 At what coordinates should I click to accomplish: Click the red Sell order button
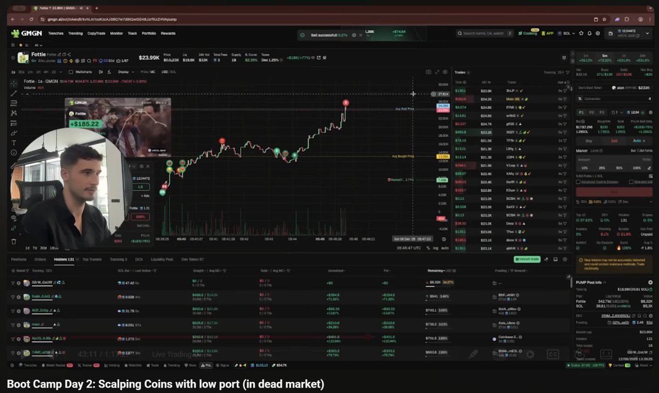pyautogui.click(x=614, y=192)
